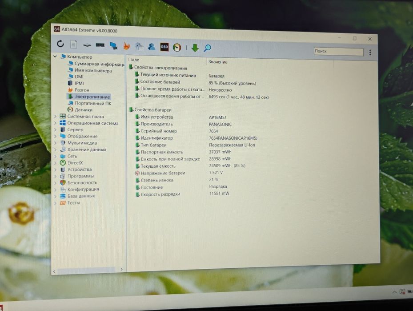Click the green download arrow icon

point(195,48)
